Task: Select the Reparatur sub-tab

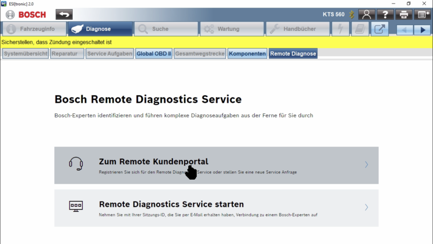Action: pos(67,54)
